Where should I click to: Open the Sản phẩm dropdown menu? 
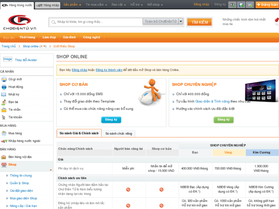(x=72, y=5)
